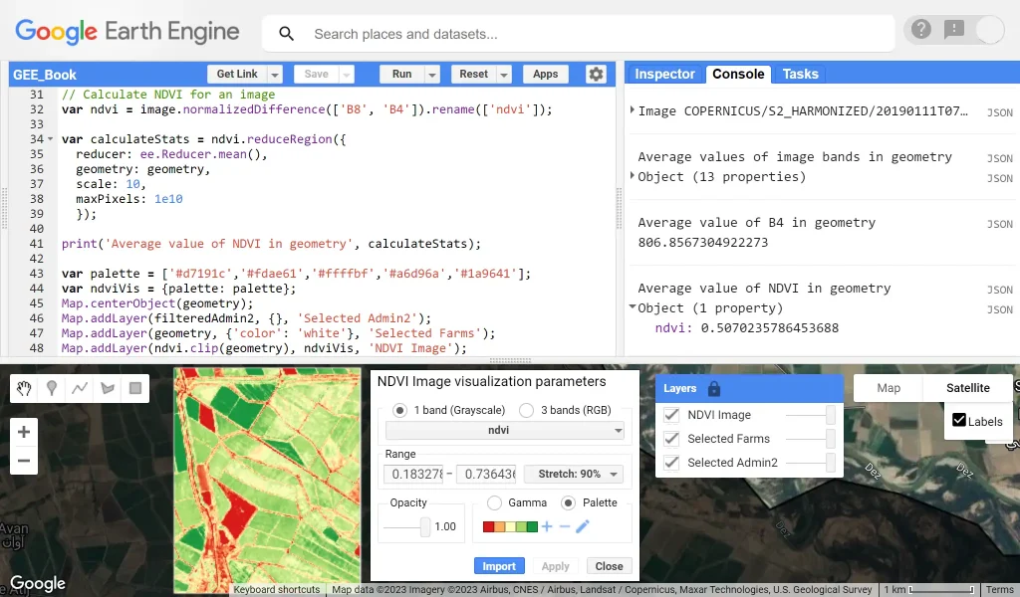Click the Layers panel header
The width and height of the screenshot is (1020, 597).
click(749, 388)
